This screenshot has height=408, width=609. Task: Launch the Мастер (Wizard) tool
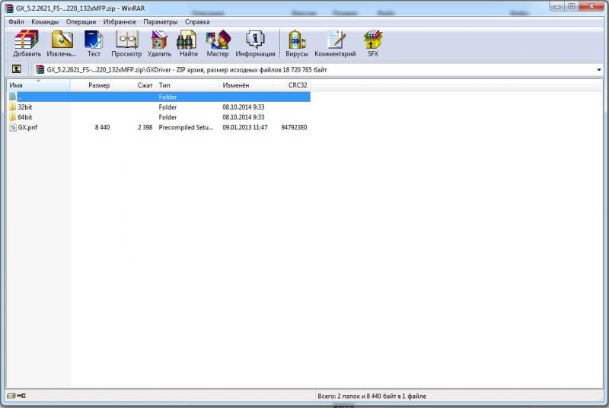[x=218, y=43]
